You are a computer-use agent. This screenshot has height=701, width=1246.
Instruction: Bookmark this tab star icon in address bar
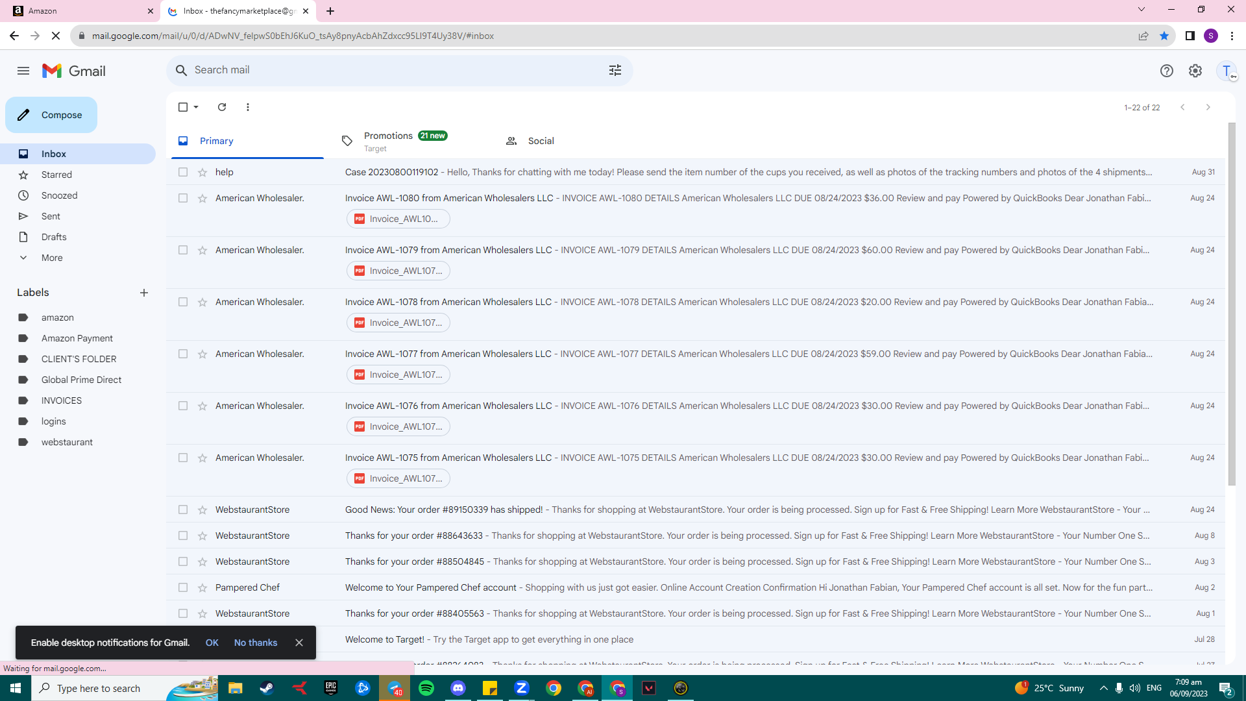coord(1164,36)
